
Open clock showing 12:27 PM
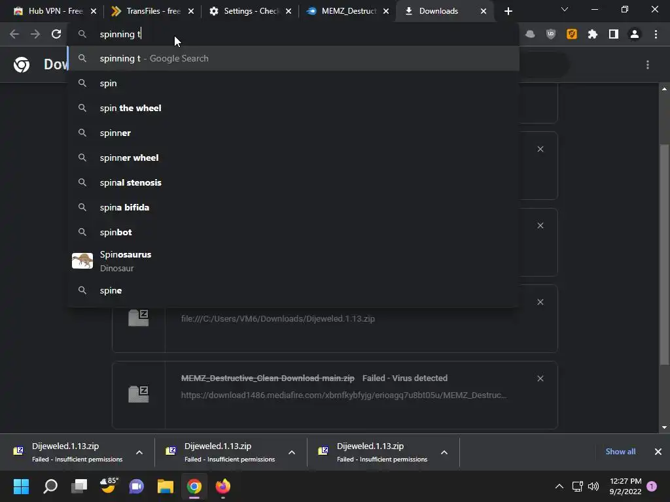(625, 486)
